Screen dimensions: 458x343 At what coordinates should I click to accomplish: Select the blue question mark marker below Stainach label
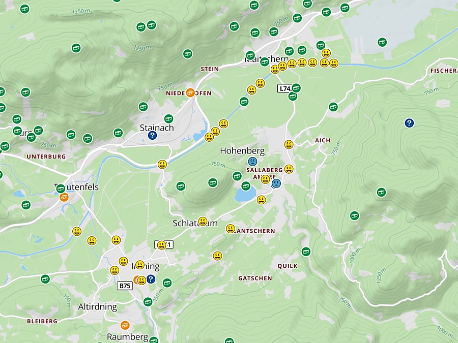point(152,136)
